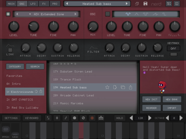Rename Heated Sub bass with the edit icon

tap(115, 87)
